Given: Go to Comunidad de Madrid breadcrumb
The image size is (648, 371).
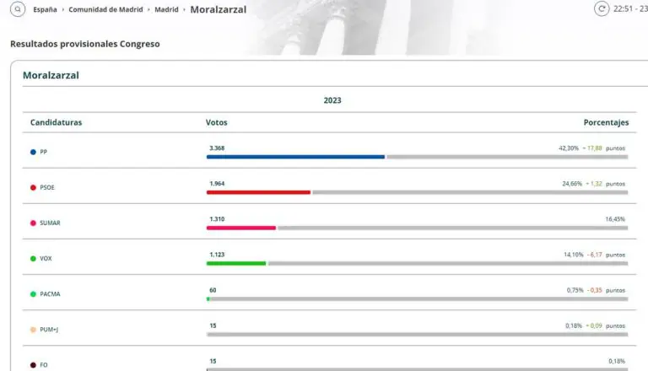Looking at the screenshot, I should pos(105,9).
